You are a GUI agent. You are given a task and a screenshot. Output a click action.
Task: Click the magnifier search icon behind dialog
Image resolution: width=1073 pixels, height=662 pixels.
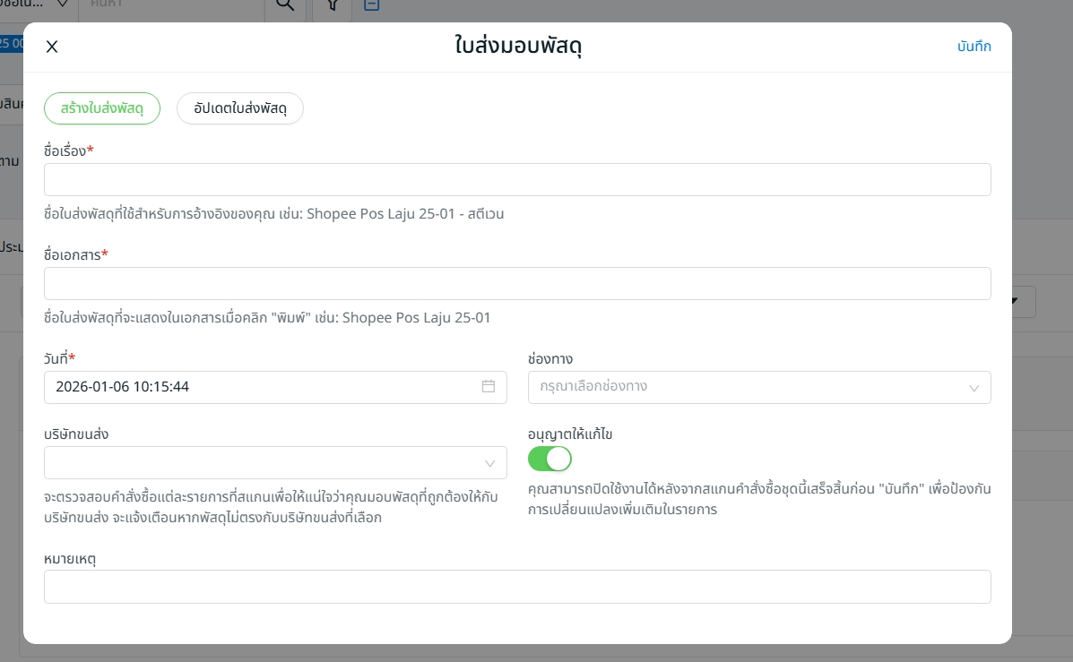pos(284,5)
